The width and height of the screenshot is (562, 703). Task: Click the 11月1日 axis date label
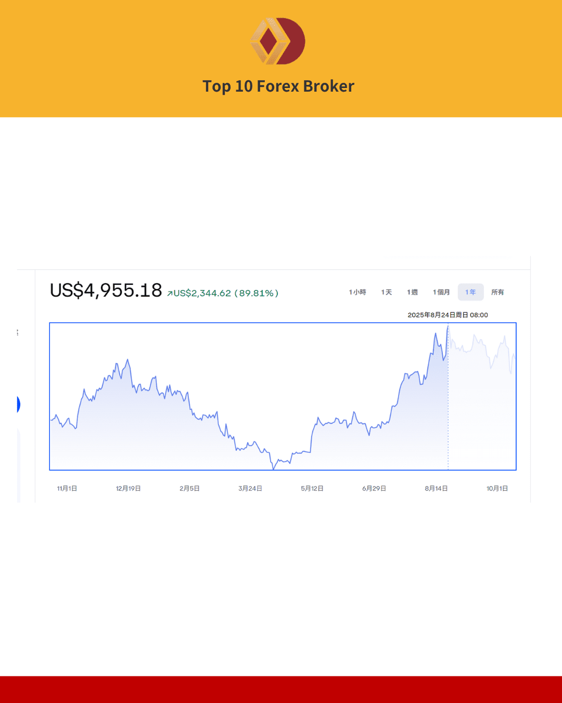point(67,488)
